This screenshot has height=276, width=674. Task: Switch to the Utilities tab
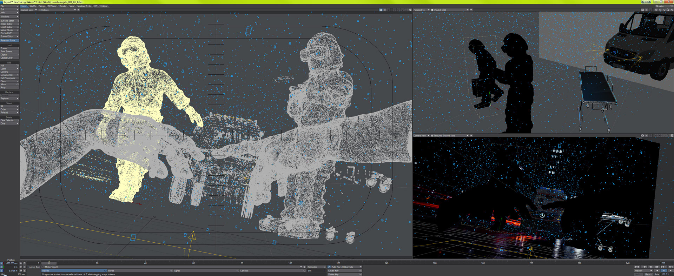pyautogui.click(x=104, y=6)
